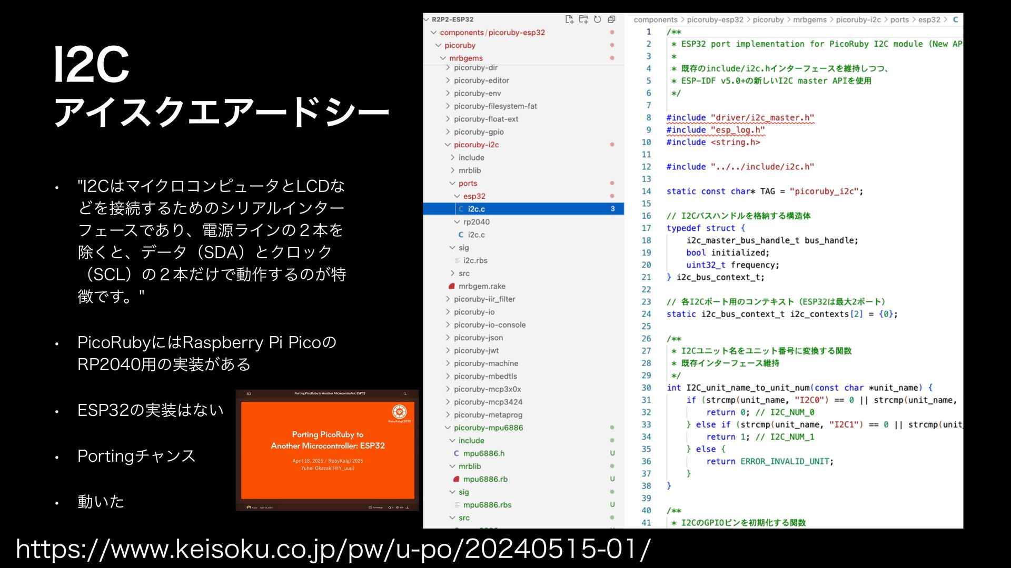This screenshot has height=568, width=1011.
Task: Refresh the explorer with the refresh icon
Action: coord(597,19)
